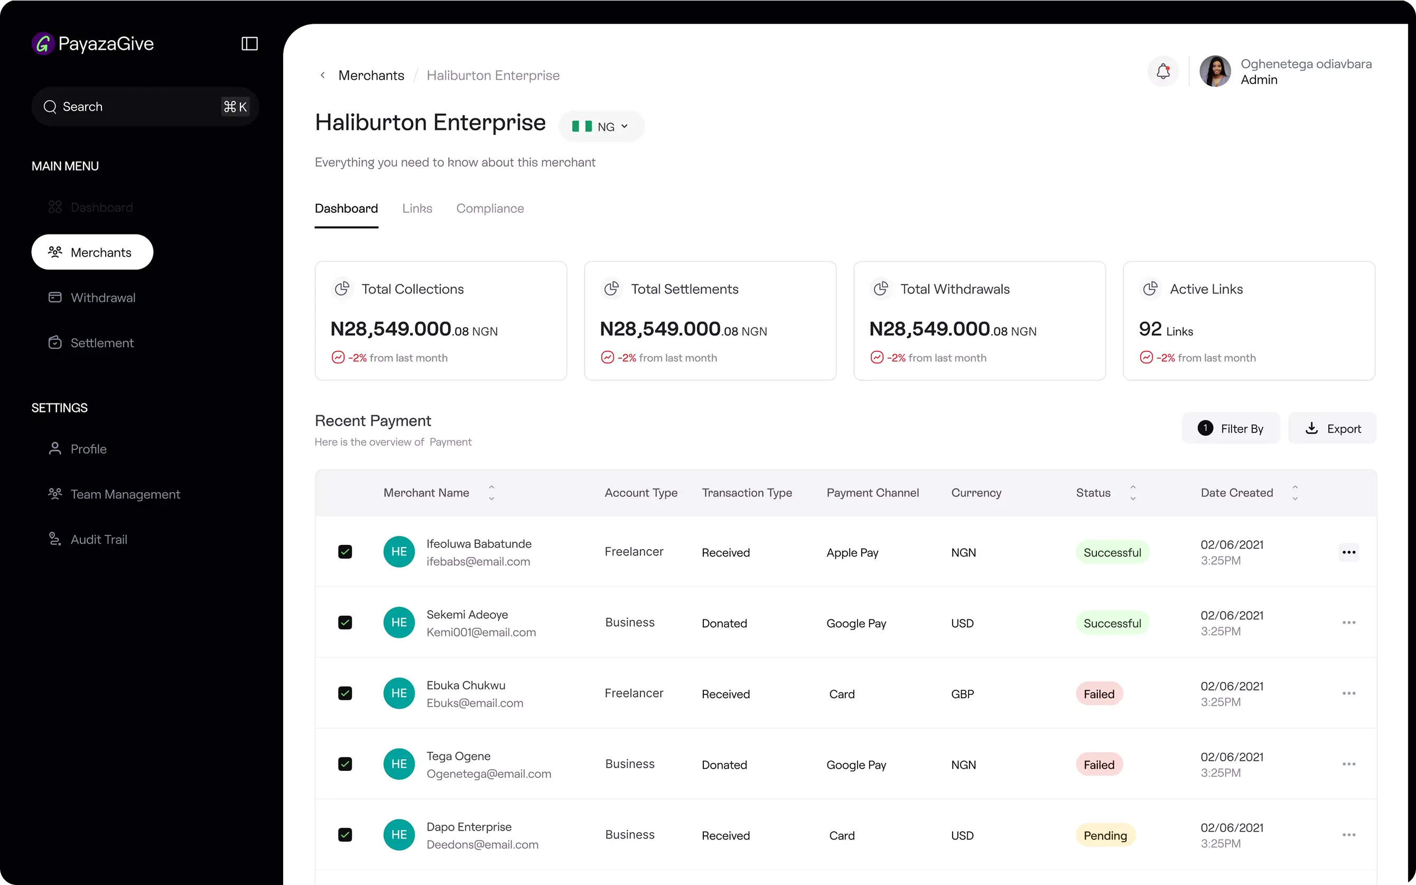Viewport: 1416px width, 885px height.
Task: Collapse sidebar with panel toggle icon
Action: pyautogui.click(x=249, y=44)
